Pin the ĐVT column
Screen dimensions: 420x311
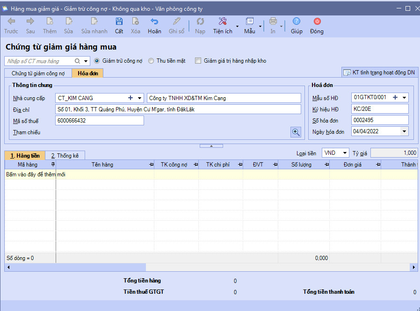pyautogui.click(x=275, y=165)
